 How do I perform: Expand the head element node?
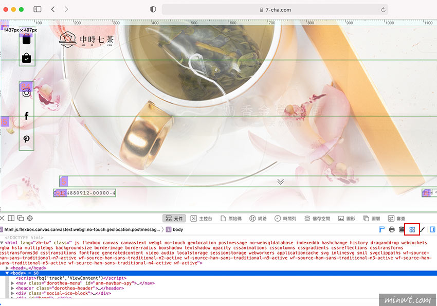click(x=7, y=268)
